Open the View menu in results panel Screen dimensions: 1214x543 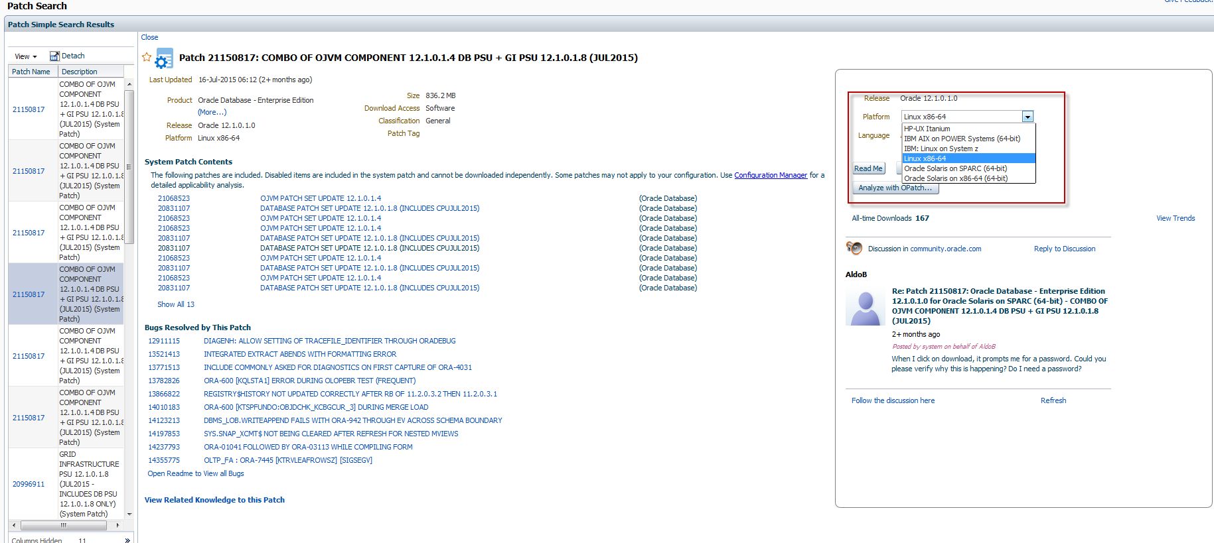point(25,56)
